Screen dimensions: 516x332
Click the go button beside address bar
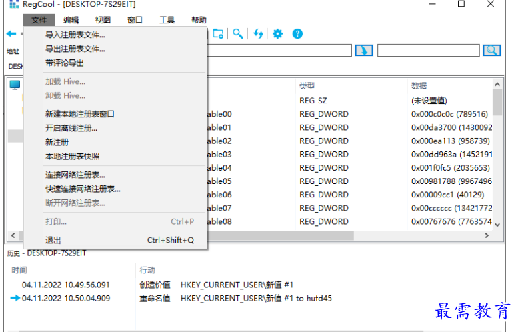(363, 50)
